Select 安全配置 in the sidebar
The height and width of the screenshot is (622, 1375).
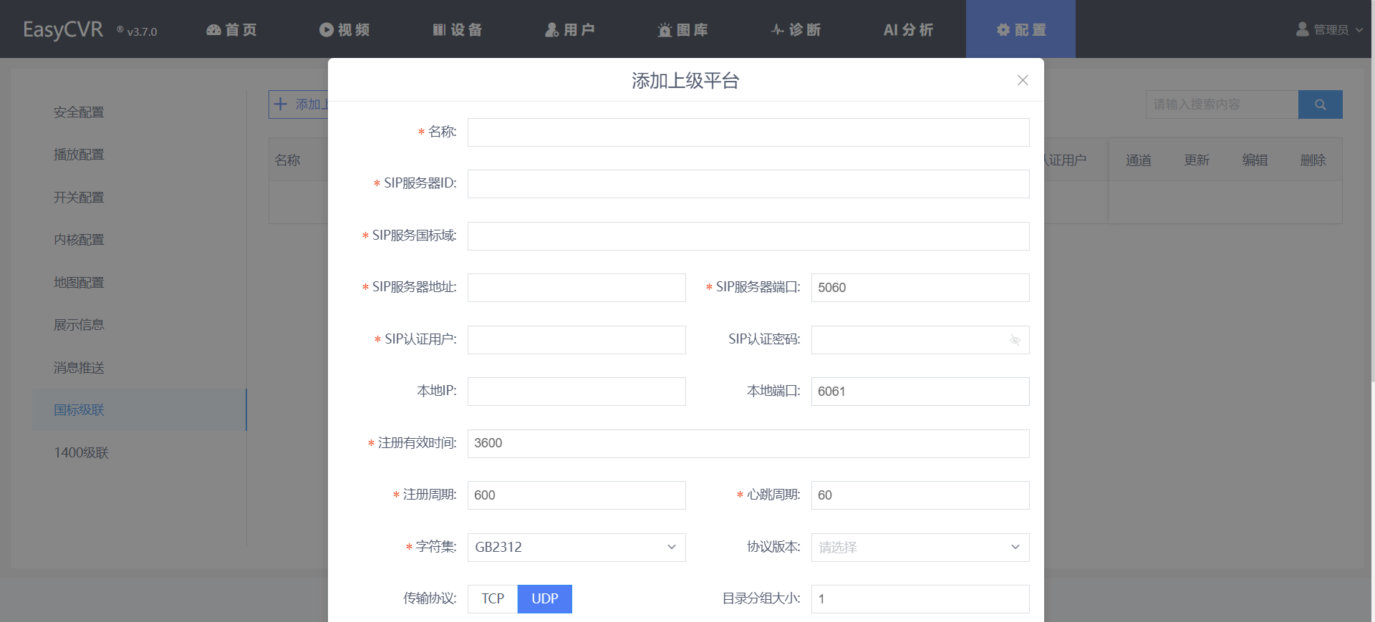(x=140, y=112)
